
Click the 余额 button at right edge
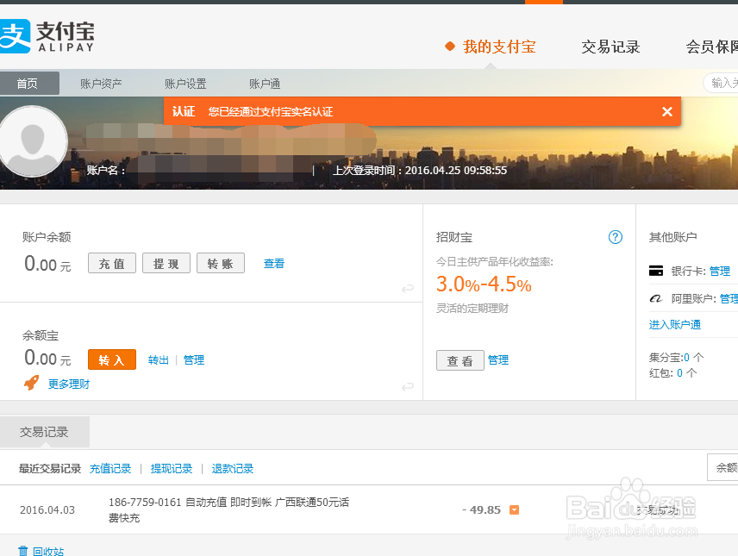[x=723, y=467]
